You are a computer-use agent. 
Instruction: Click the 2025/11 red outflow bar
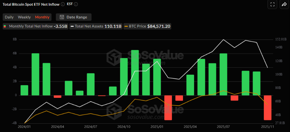coord(267,108)
